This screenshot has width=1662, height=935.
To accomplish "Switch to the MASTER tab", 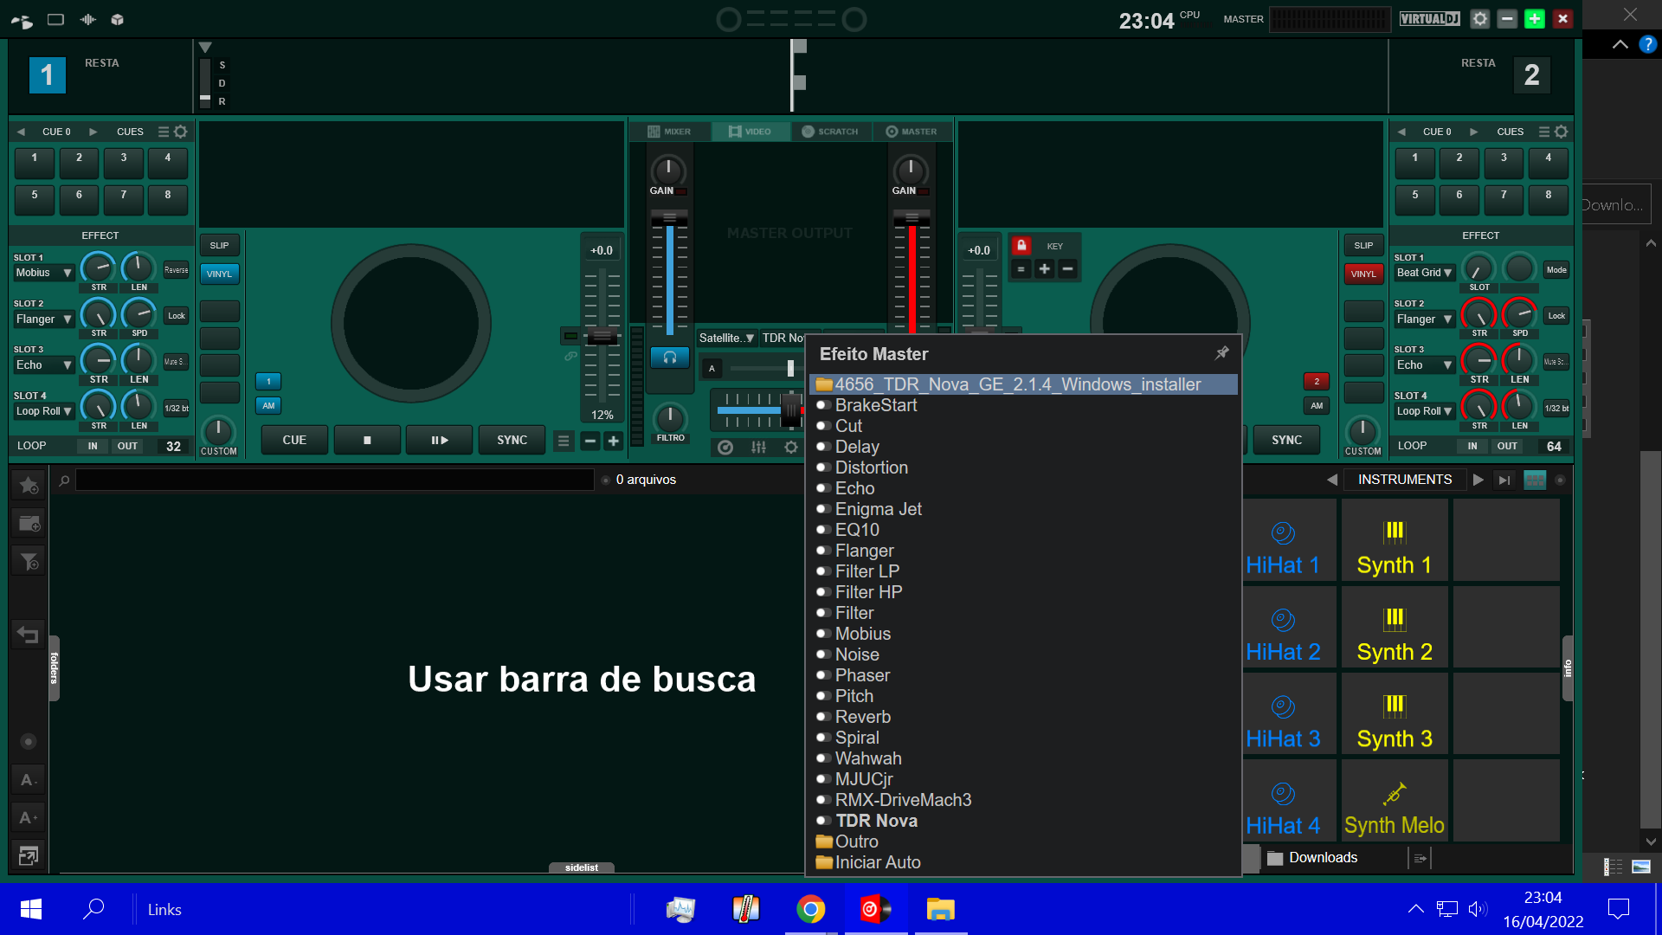I will (912, 132).
